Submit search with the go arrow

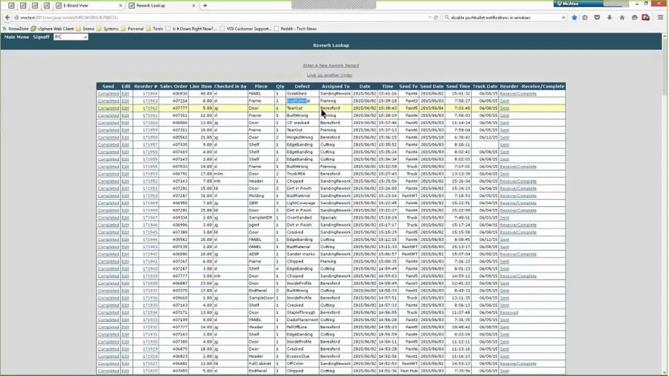[563, 17]
